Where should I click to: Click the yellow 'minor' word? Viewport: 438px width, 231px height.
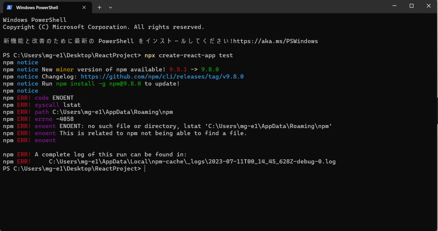[65, 69]
